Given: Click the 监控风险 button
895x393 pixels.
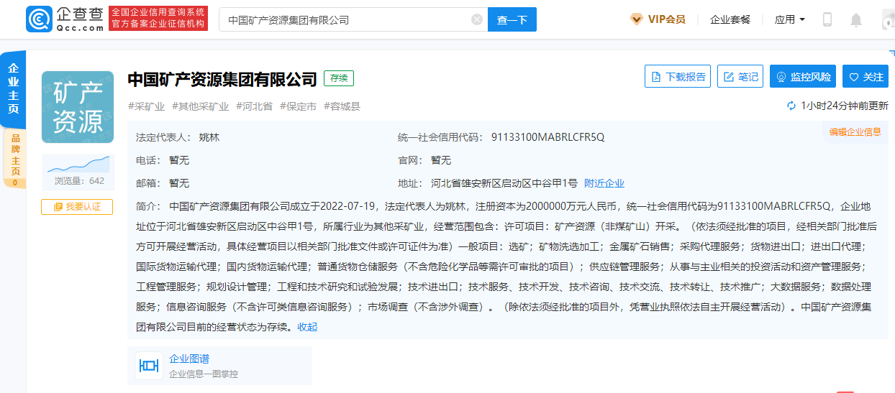Looking at the screenshot, I should [803, 77].
